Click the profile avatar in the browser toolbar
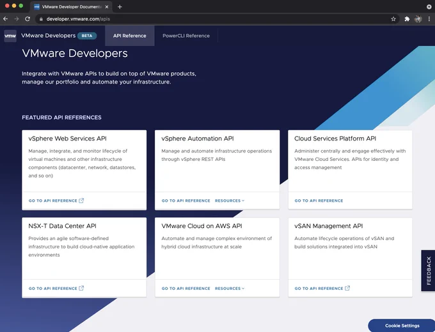 point(418,19)
